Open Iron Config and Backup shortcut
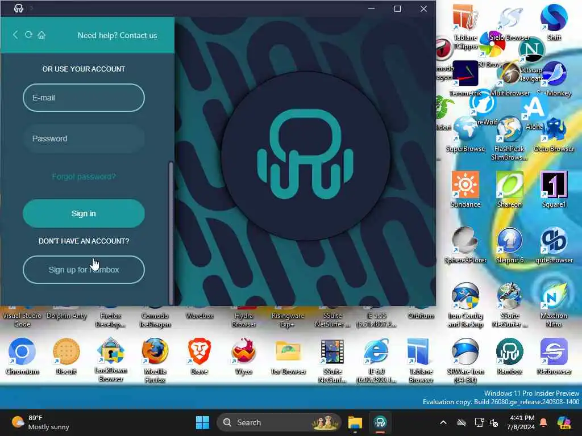The height and width of the screenshot is (436, 582). [x=465, y=304]
